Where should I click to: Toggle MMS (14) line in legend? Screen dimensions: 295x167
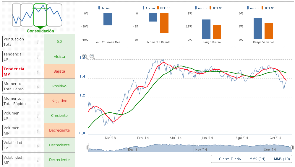pyautogui.click(x=254, y=159)
